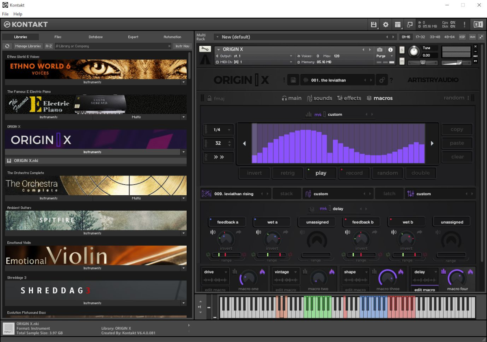Click the padlock icon beside fmaj

coord(209,98)
